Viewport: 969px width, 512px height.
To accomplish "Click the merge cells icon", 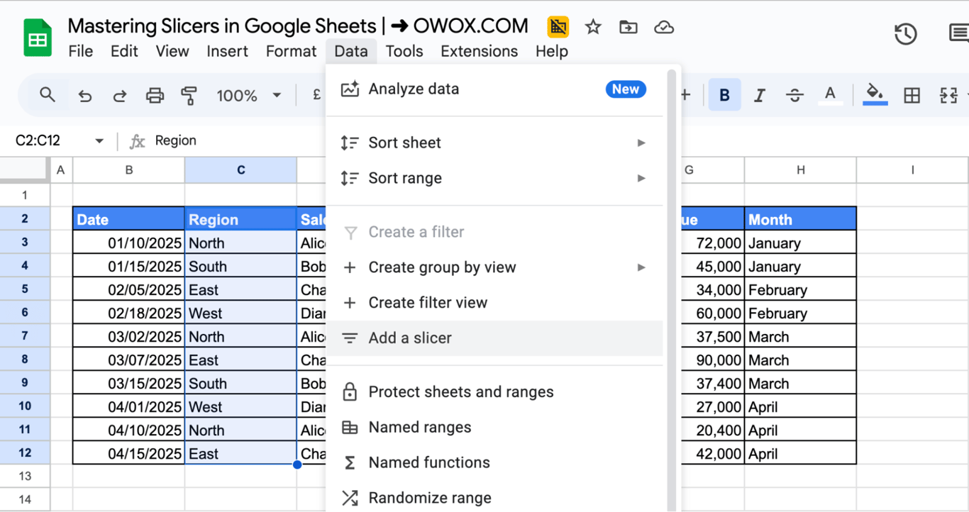I will [x=948, y=95].
